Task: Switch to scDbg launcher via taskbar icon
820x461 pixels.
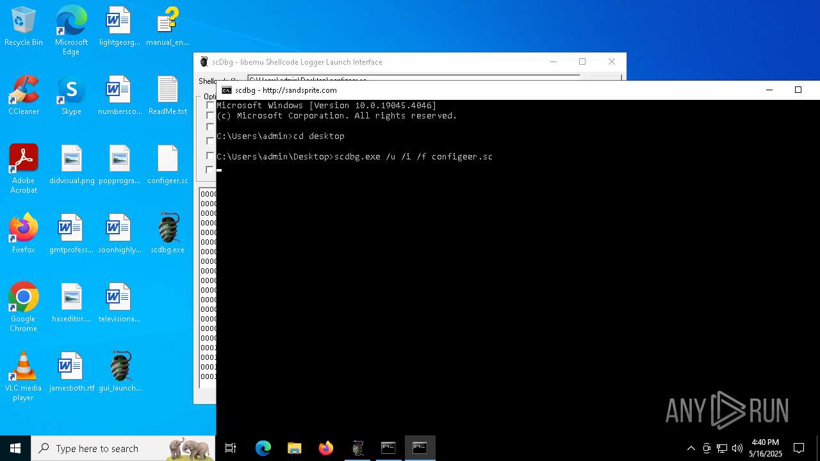Action: point(357,448)
